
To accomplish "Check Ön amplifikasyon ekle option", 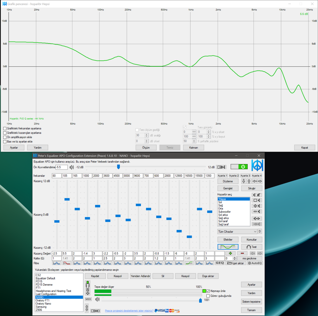I will 5,137.
